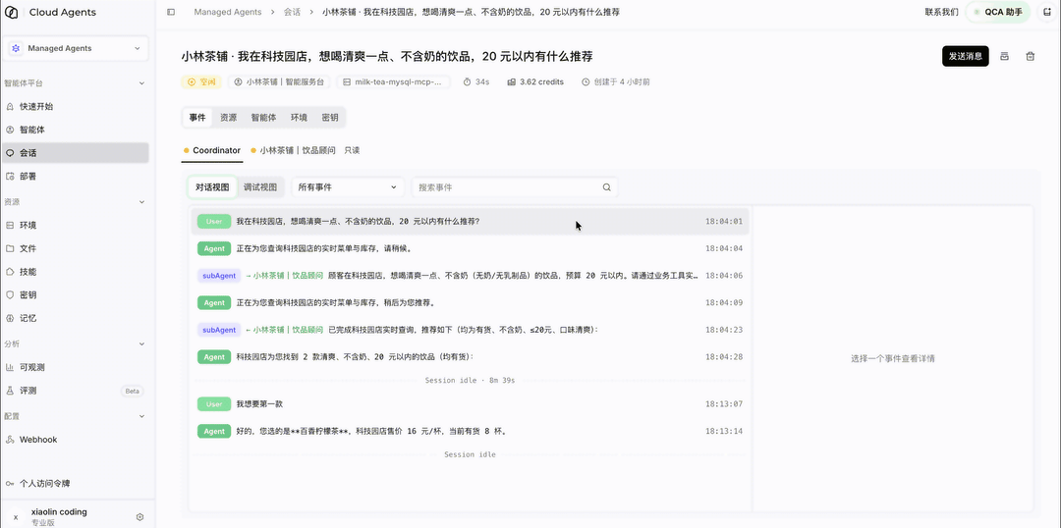The width and height of the screenshot is (1061, 528).
Task: Open 会话 in the sidebar
Action: click(75, 153)
